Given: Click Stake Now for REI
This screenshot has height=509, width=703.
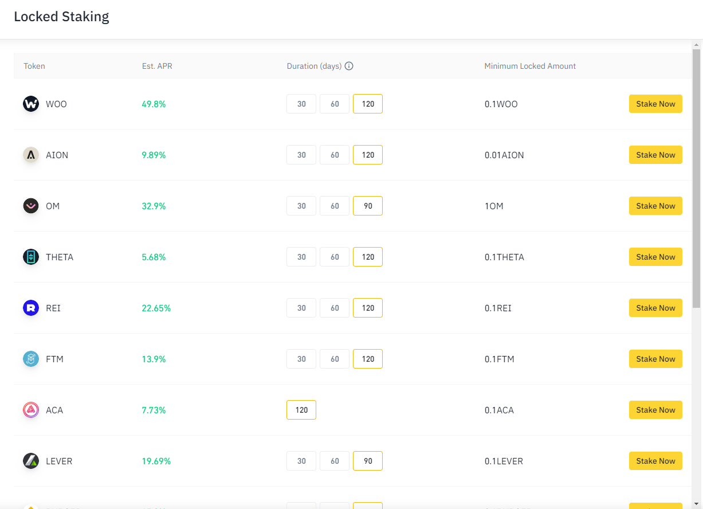Looking at the screenshot, I should pos(655,308).
